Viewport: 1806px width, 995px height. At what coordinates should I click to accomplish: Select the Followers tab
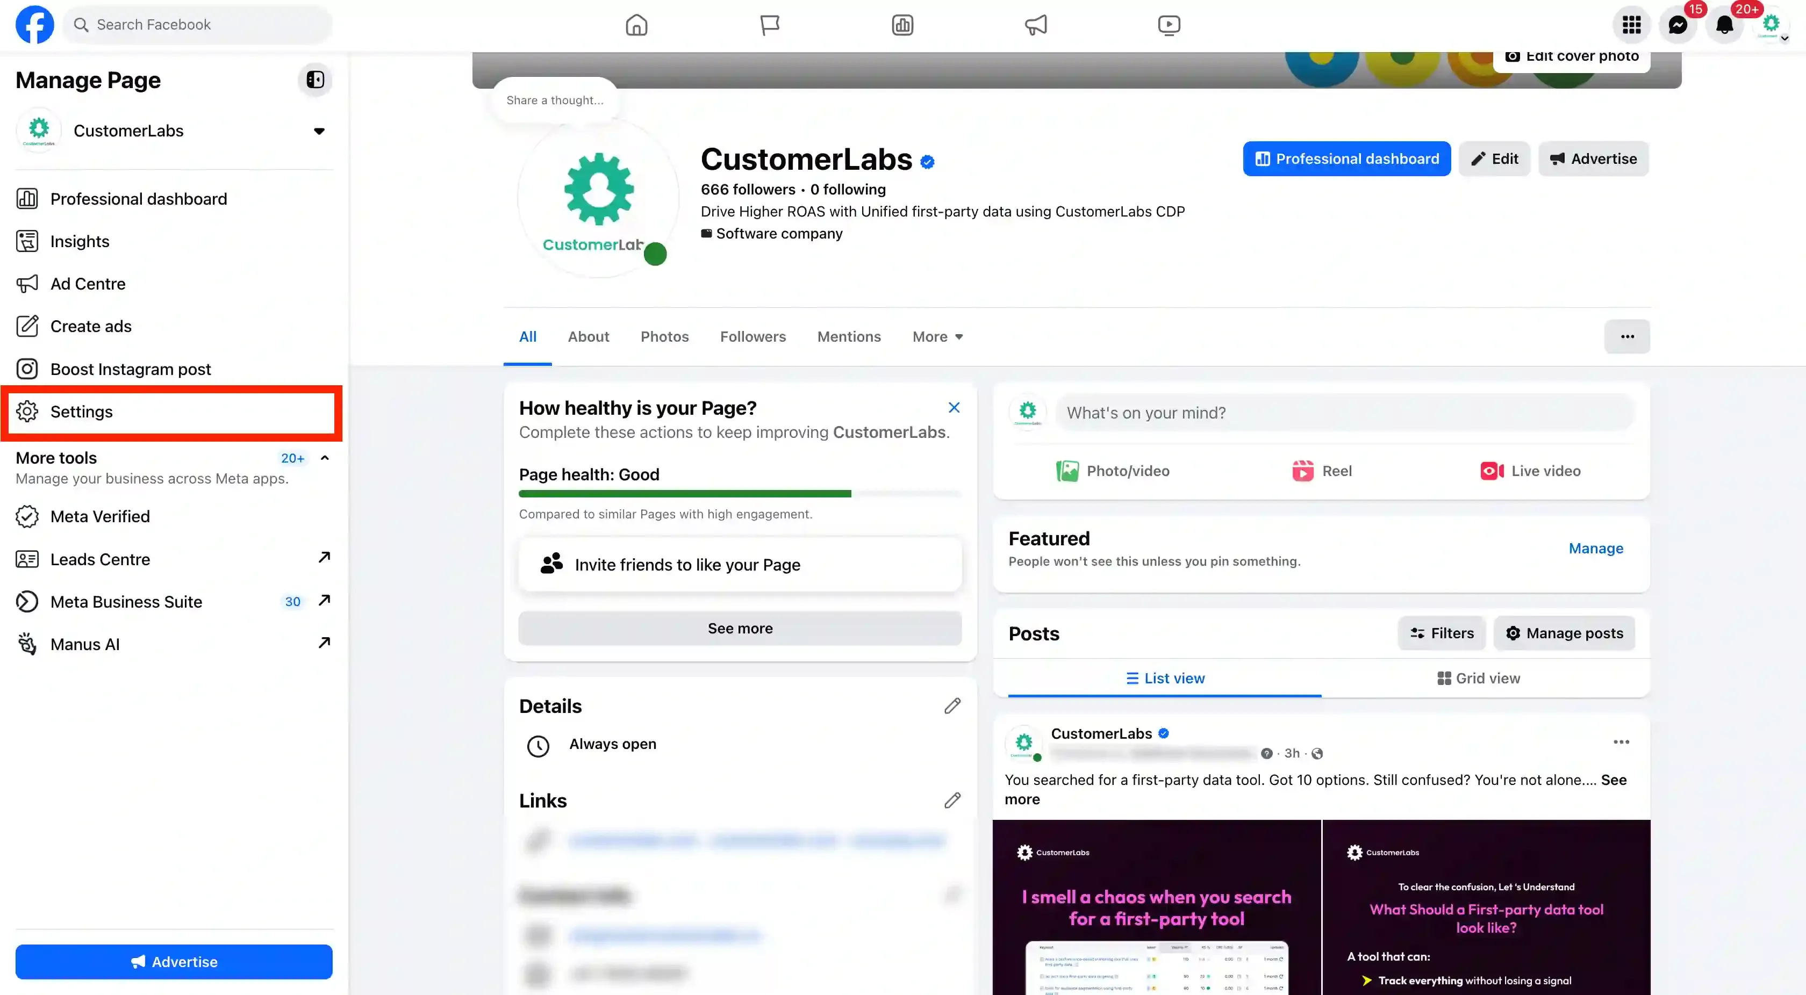tap(753, 337)
